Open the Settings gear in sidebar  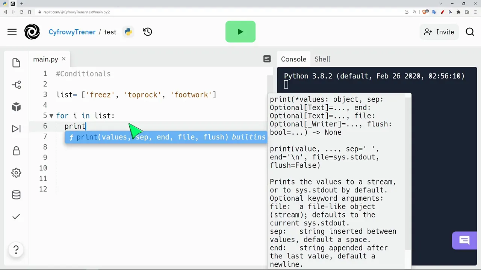[16, 173]
